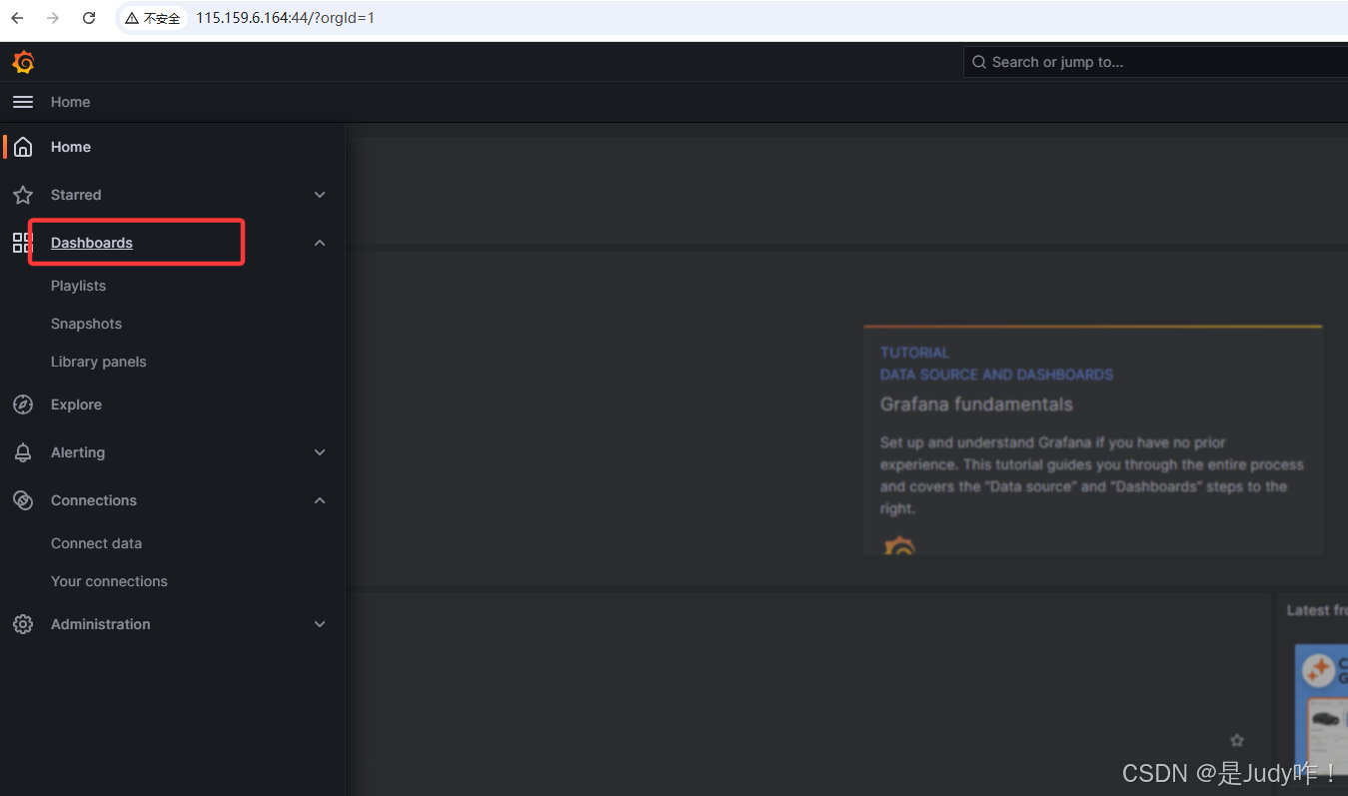Go to Snapshots under Dashboards

[x=86, y=324]
